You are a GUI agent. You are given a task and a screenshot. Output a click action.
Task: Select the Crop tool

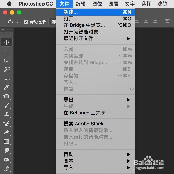pos(7,78)
